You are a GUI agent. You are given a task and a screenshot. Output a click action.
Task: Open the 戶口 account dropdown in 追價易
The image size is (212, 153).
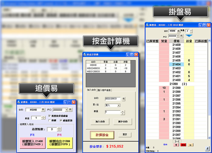[66, 110]
